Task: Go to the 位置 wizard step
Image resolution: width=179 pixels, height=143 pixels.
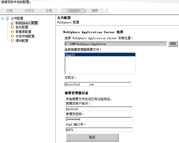Action: tap(49, 11)
